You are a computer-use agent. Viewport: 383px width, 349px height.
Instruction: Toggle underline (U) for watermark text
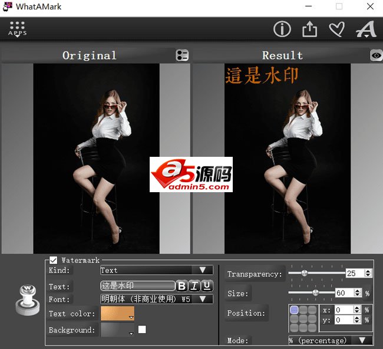click(207, 286)
